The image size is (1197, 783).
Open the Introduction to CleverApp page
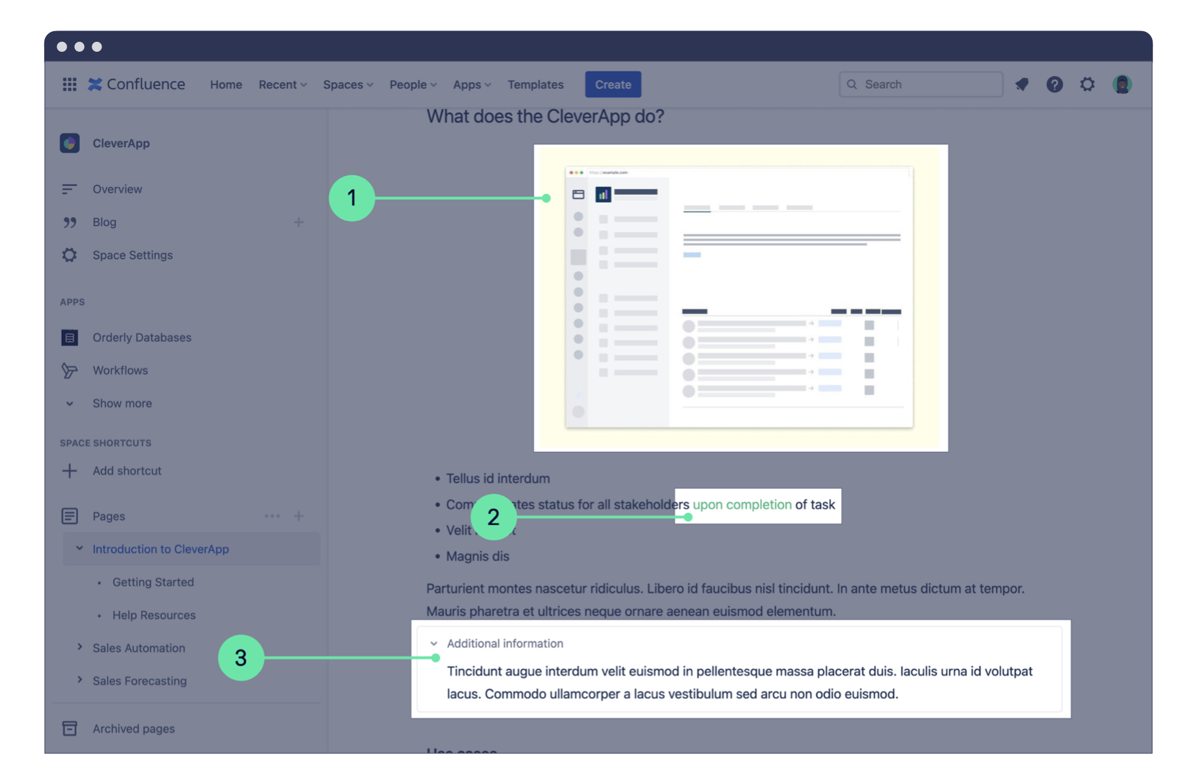pyautogui.click(x=160, y=549)
